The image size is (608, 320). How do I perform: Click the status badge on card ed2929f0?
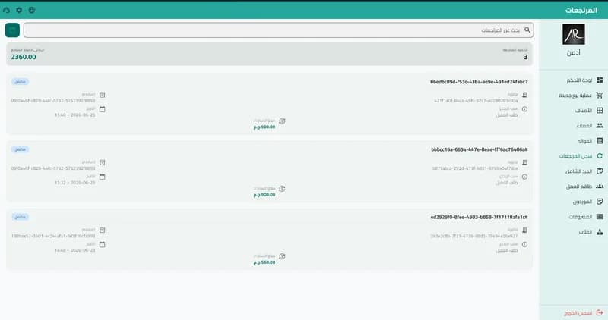coord(21,217)
